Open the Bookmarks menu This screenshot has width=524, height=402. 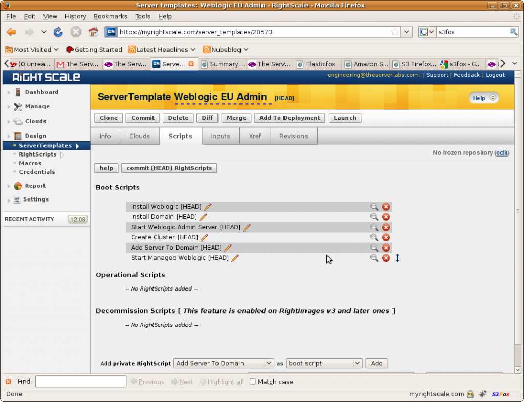click(x=110, y=16)
